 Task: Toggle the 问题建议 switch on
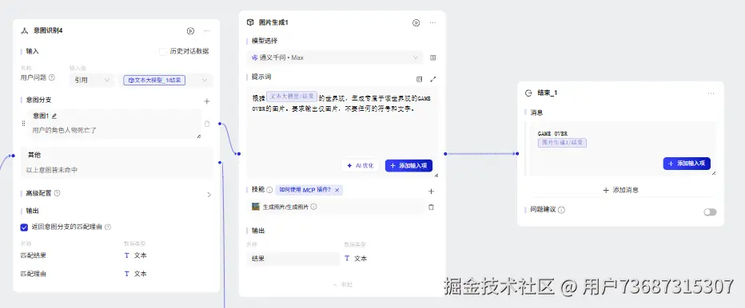coord(710,212)
